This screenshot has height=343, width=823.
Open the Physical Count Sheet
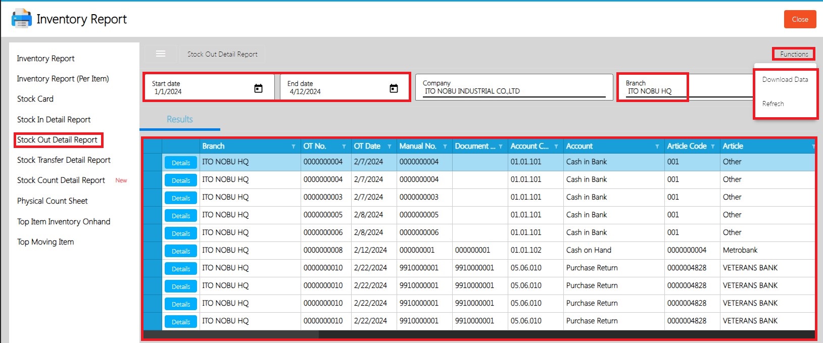(53, 201)
